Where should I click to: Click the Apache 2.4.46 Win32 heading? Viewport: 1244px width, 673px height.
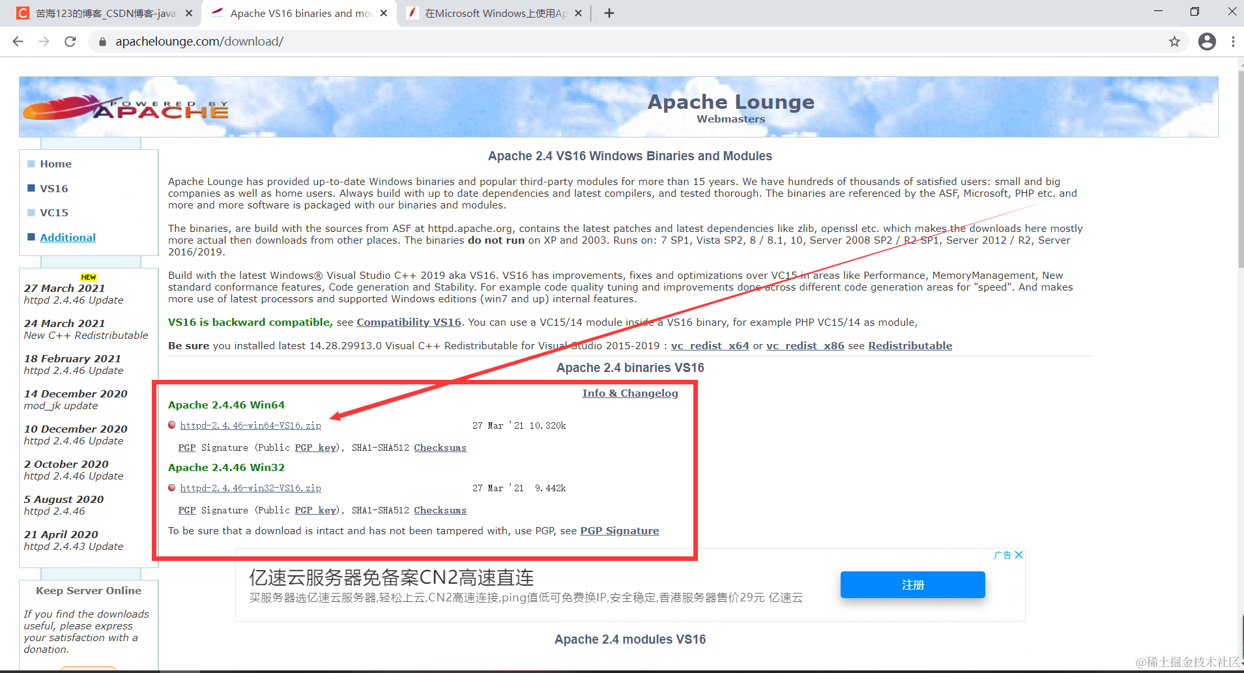226,468
